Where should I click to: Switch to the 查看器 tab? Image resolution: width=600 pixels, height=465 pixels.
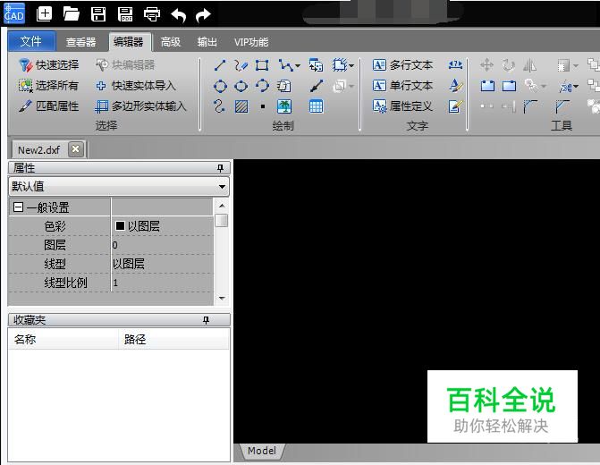(x=80, y=42)
